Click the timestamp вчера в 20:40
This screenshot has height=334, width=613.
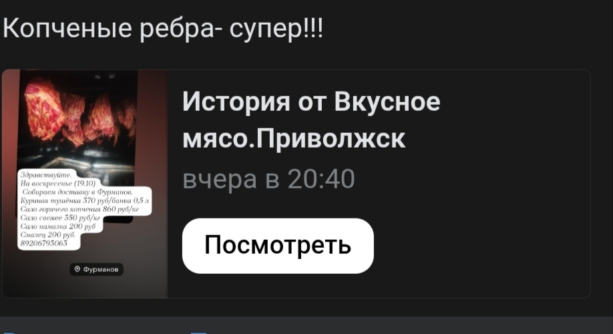click(x=268, y=179)
